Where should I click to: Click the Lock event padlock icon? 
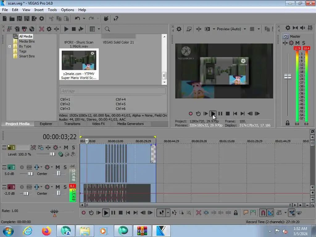point(235,213)
